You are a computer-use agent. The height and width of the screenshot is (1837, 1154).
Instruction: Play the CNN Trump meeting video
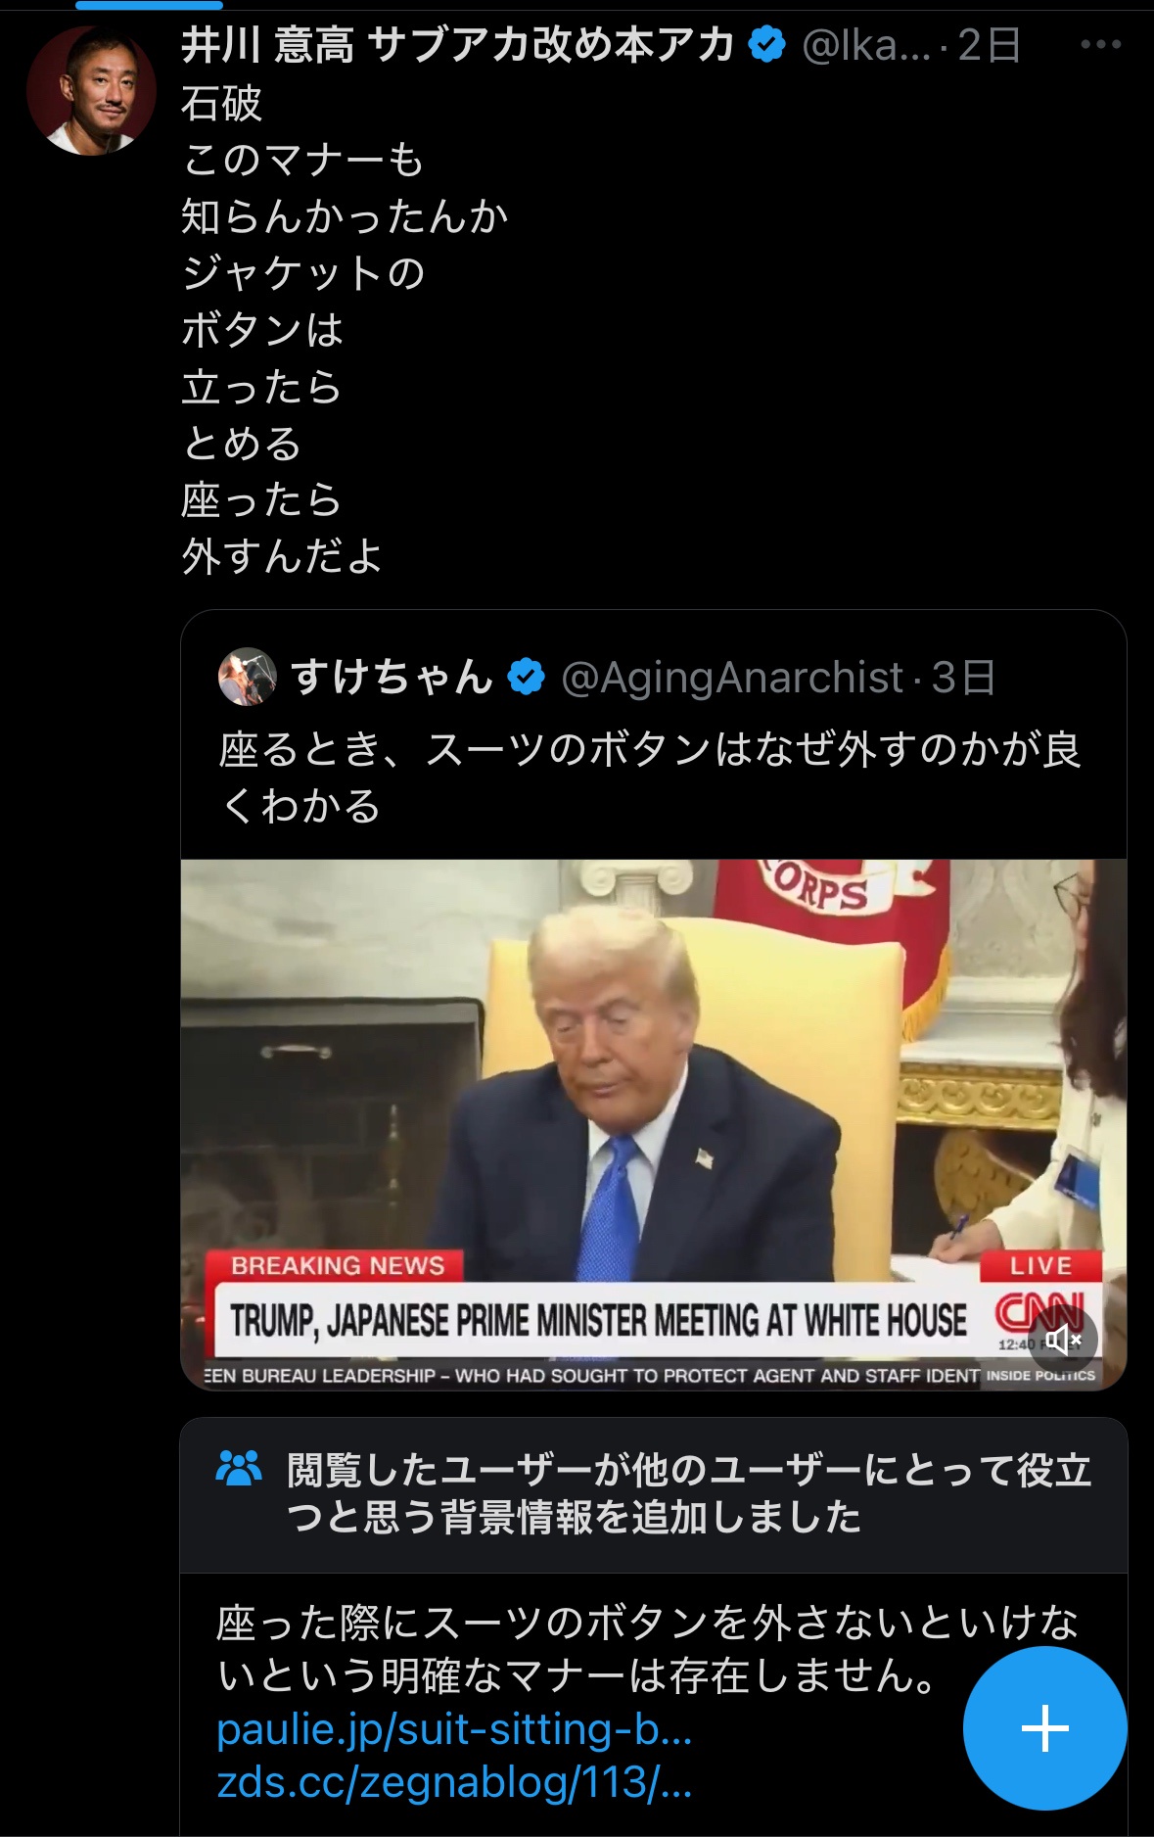[653, 1124]
